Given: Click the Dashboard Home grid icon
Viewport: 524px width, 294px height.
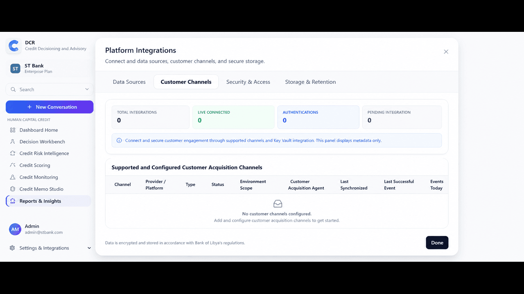Looking at the screenshot, I should point(13,130).
